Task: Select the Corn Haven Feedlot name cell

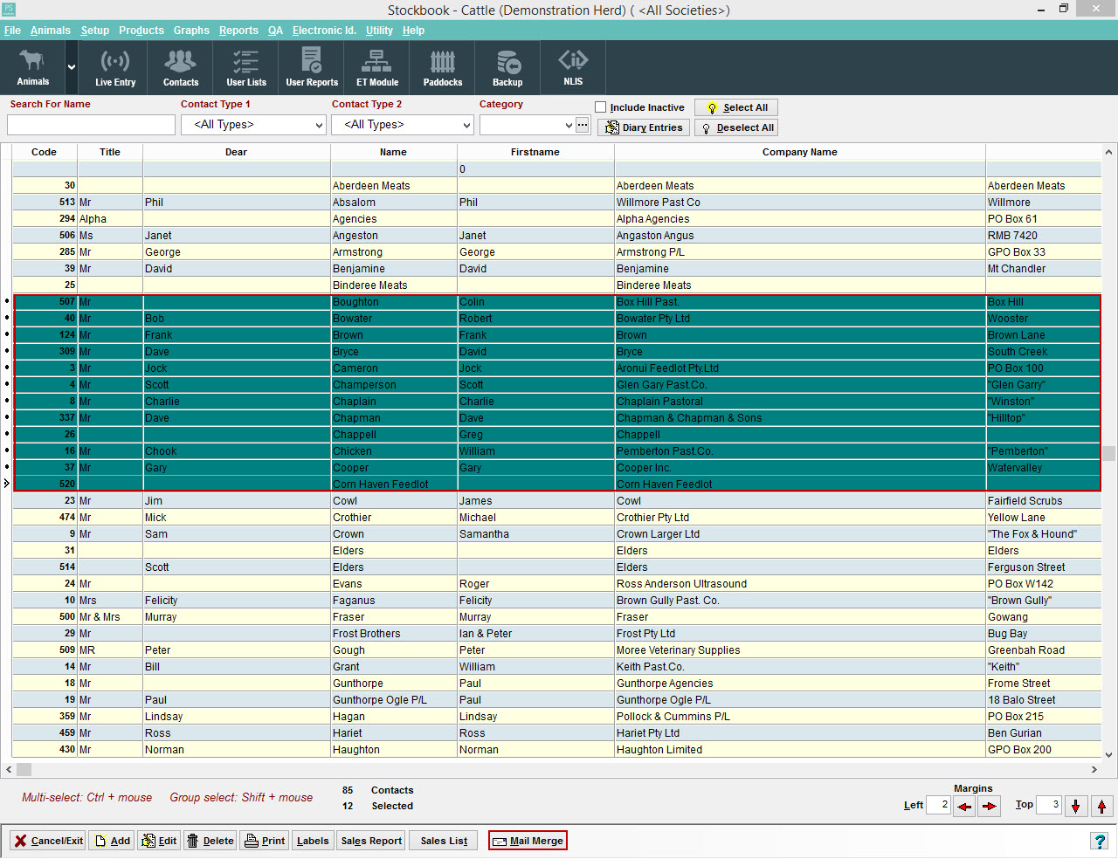Action: [394, 484]
